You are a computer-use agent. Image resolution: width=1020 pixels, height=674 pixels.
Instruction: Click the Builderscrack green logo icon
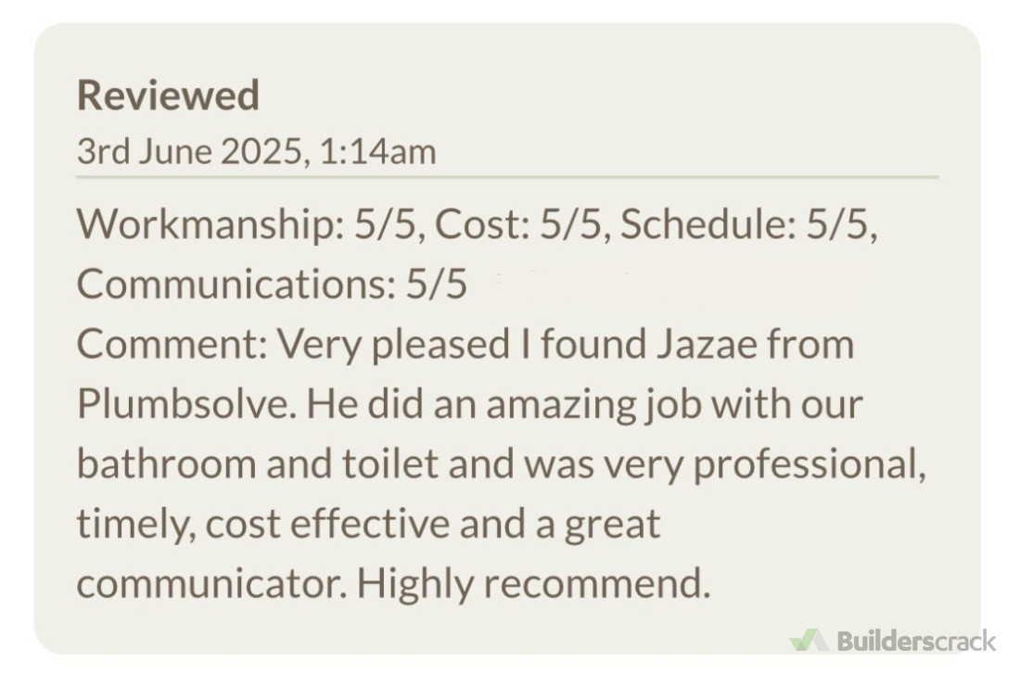click(810, 641)
